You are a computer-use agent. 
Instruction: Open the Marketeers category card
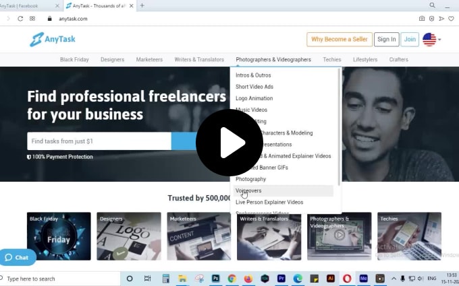(x=198, y=236)
